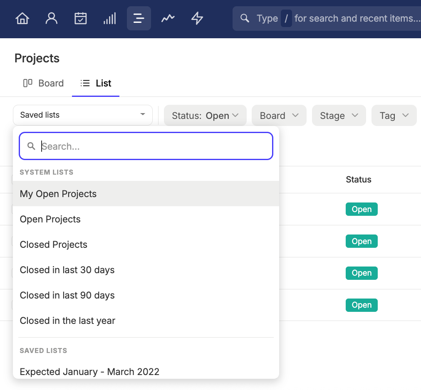
Task: Pick Expected January - March 2022 saved list
Action: 146,371
